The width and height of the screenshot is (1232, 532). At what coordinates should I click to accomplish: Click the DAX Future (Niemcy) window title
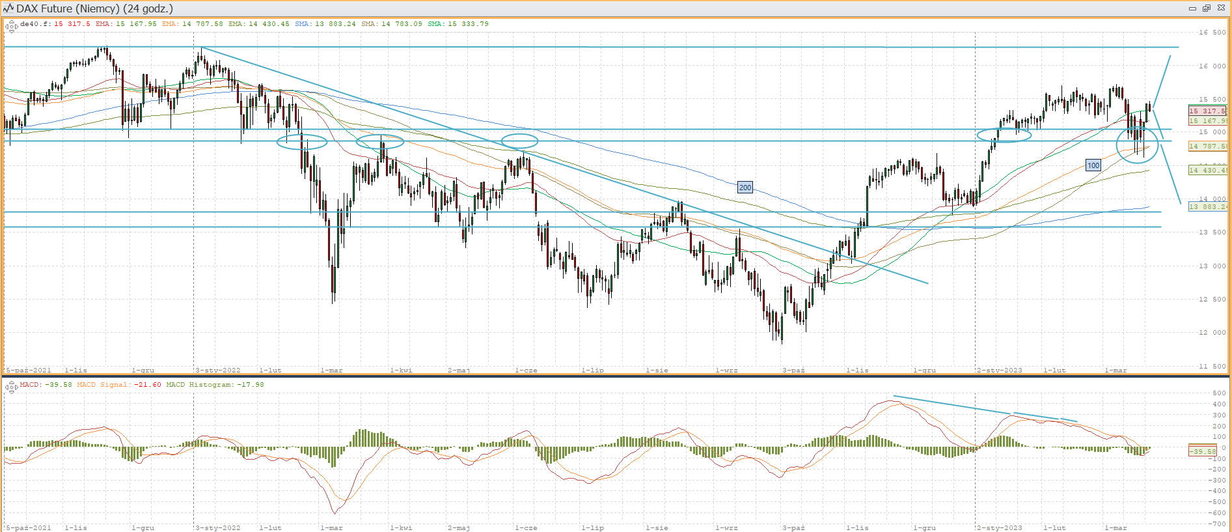tap(94, 8)
